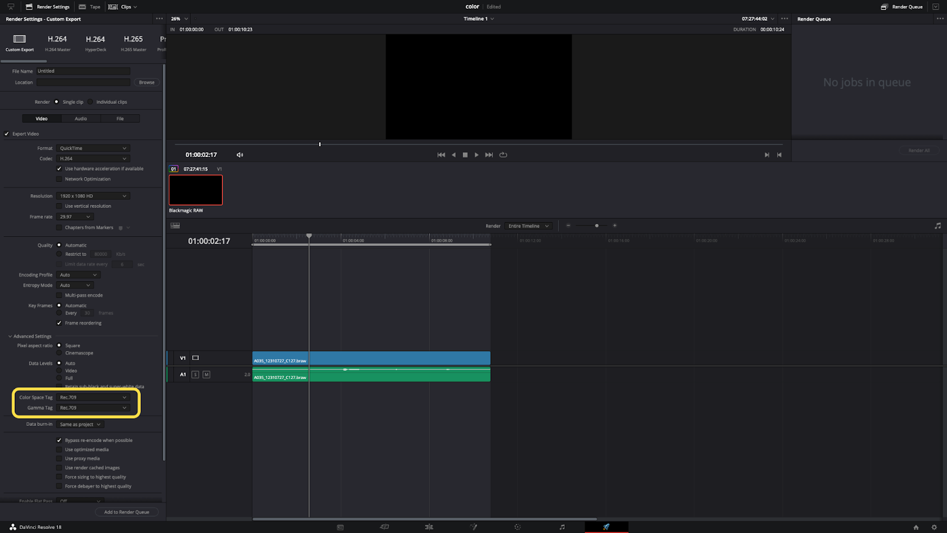Mute viewer audio with the speaker icon

[x=240, y=155]
